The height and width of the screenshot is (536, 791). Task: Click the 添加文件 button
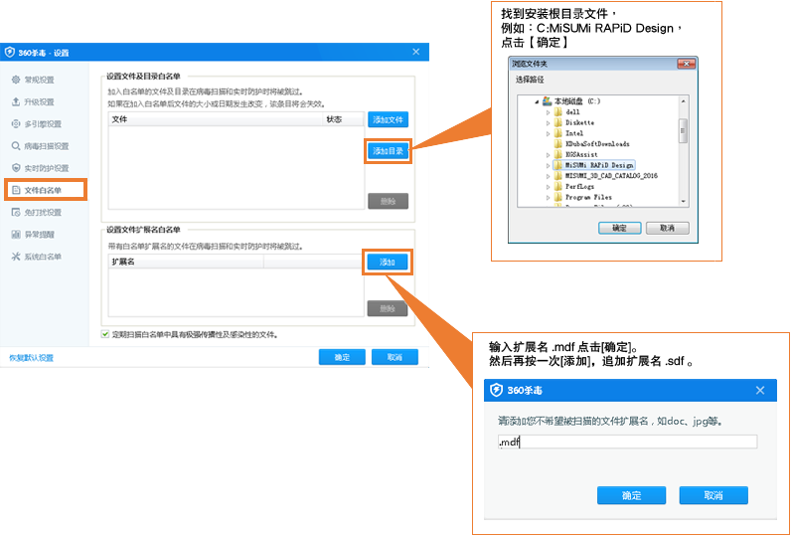pos(388,119)
